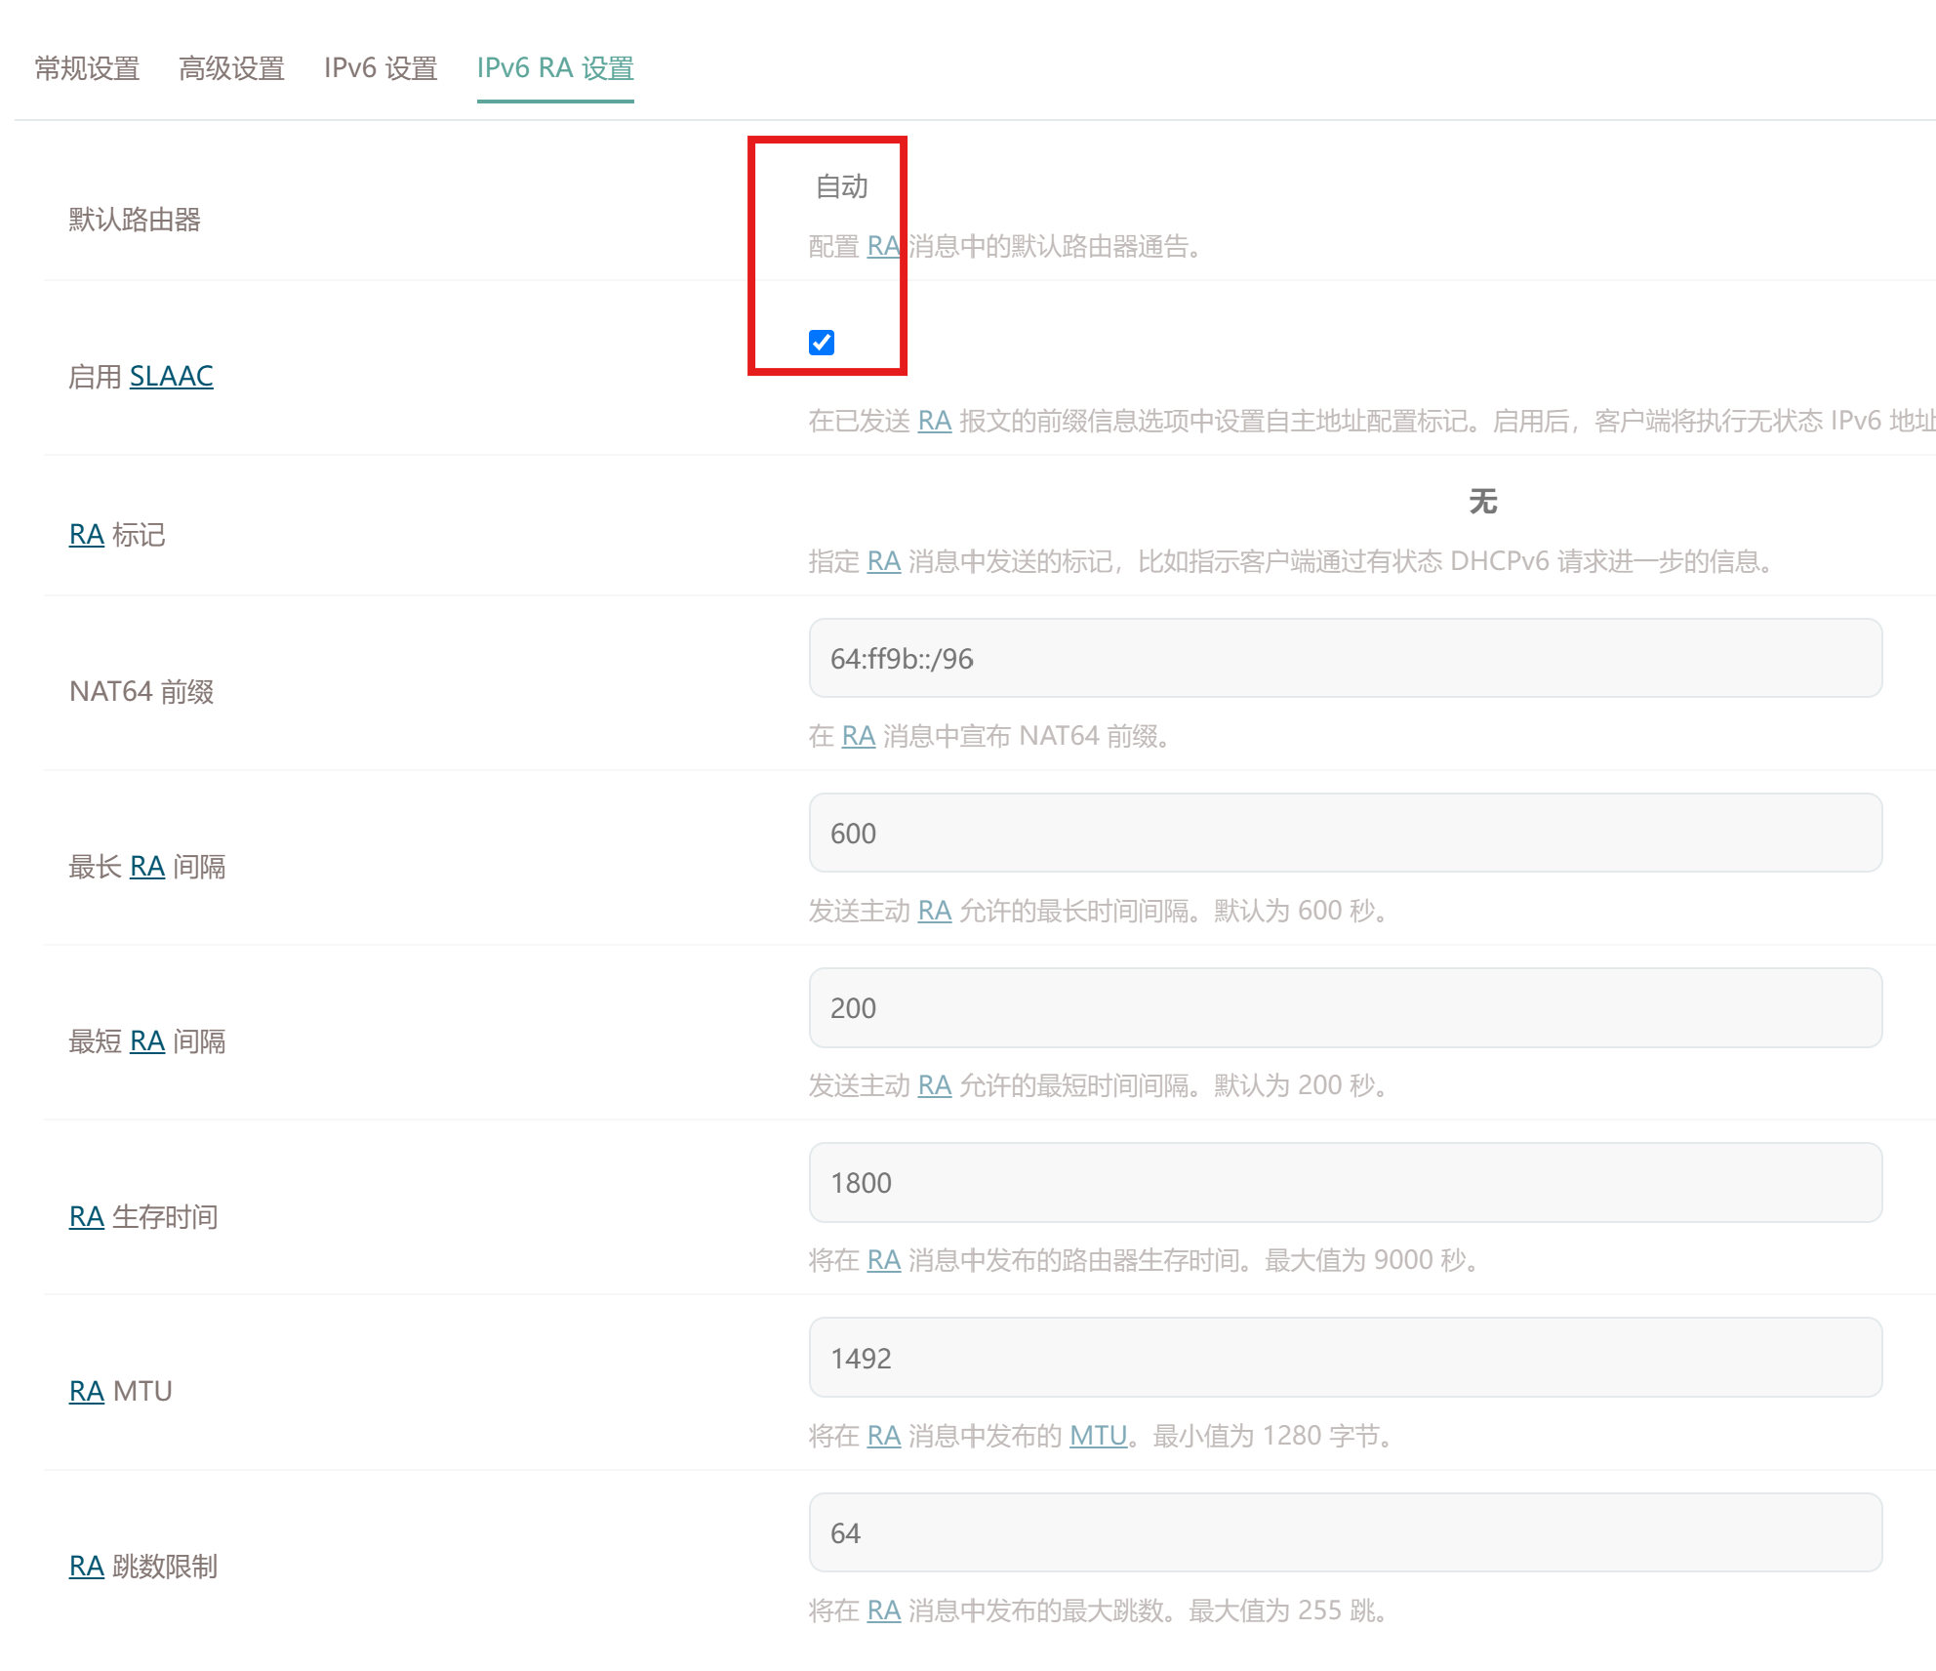Click the RA MTU field with 1492
Image resolution: width=1936 pixels, height=1671 pixels.
click(x=1345, y=1358)
